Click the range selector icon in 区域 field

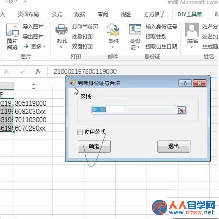pos(181,110)
